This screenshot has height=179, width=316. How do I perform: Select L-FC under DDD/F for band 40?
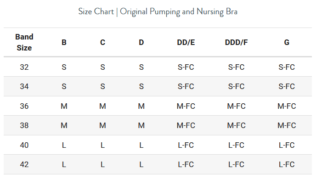pos(236,145)
